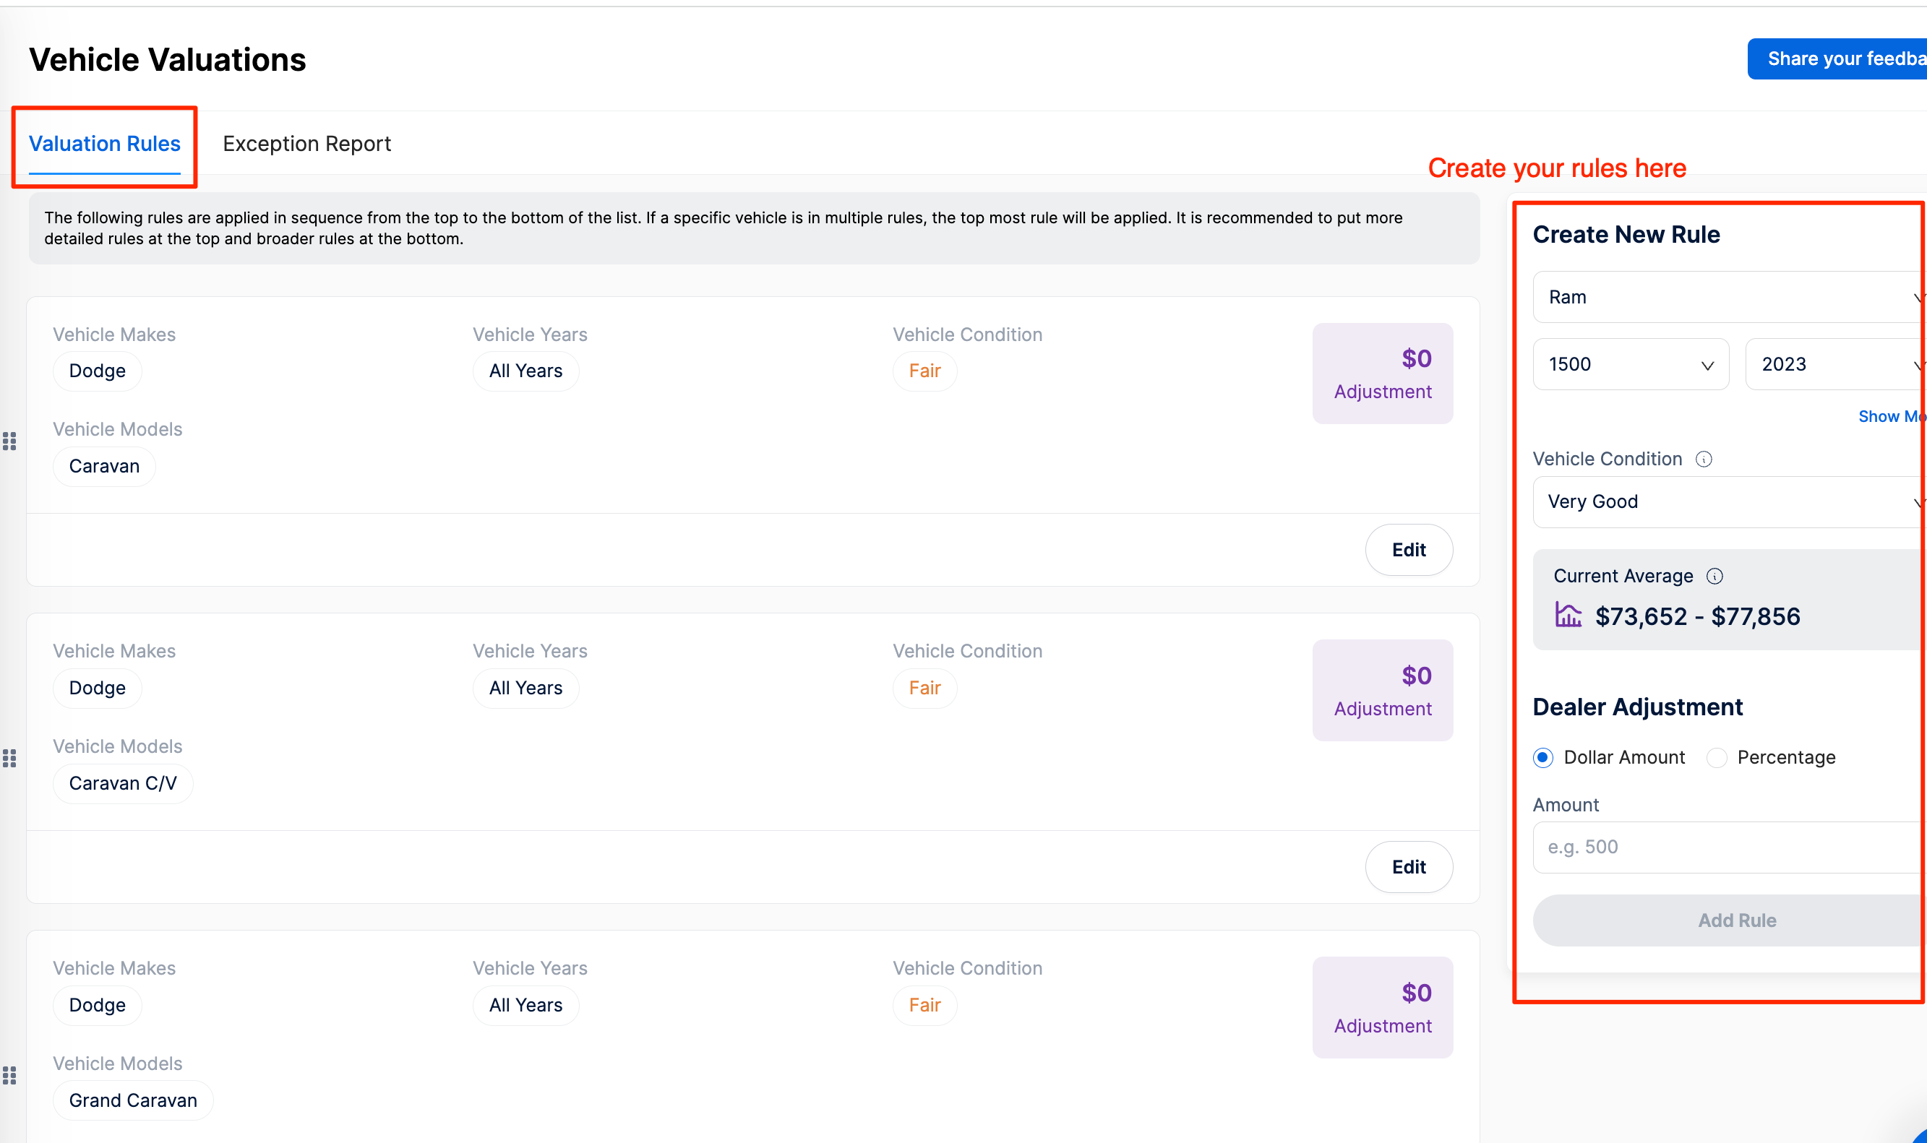This screenshot has height=1143, width=1927.
Task: Click the purple chart icon by average
Action: 1568,616
